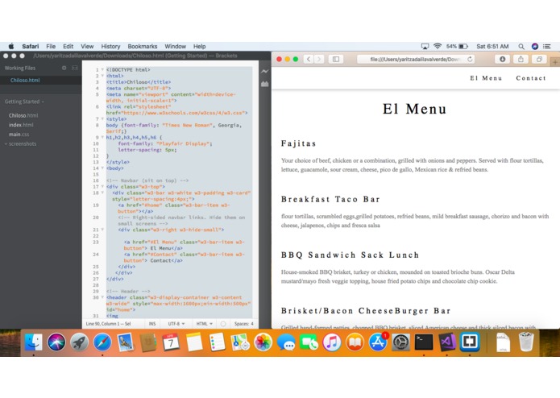Start Live Preview with the lightning-bolt icon in Brackets
The width and height of the screenshot is (560, 398).
pos(264,72)
